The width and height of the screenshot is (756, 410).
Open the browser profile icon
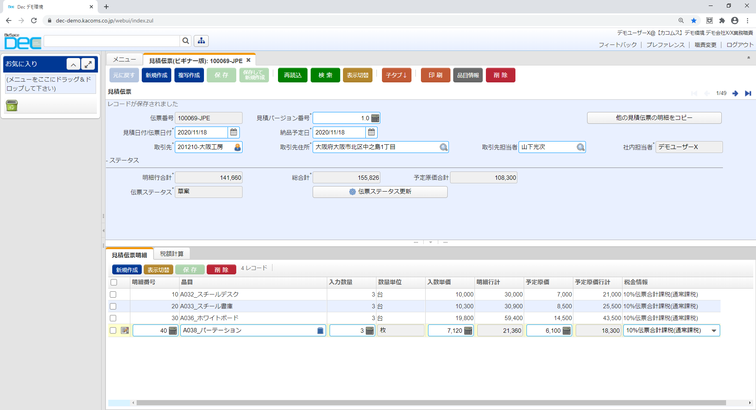click(x=735, y=20)
